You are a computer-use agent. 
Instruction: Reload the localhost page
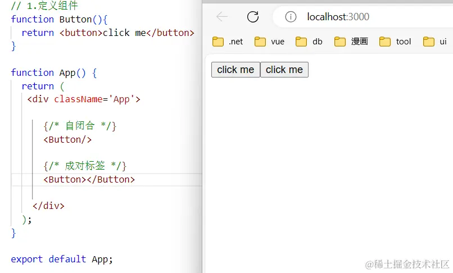coord(253,17)
